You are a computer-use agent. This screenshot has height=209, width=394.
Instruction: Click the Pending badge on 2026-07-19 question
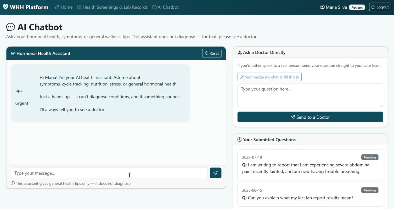click(x=370, y=157)
